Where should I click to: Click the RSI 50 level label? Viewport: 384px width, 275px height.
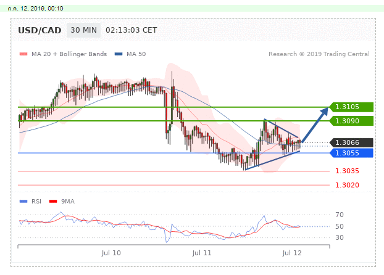(340, 226)
